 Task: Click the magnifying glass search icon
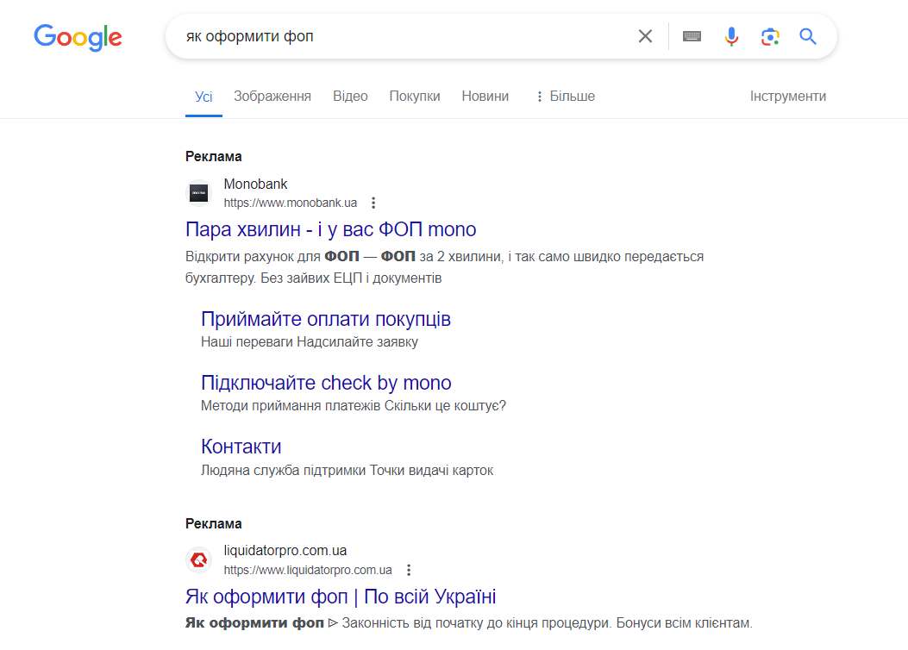tap(807, 36)
